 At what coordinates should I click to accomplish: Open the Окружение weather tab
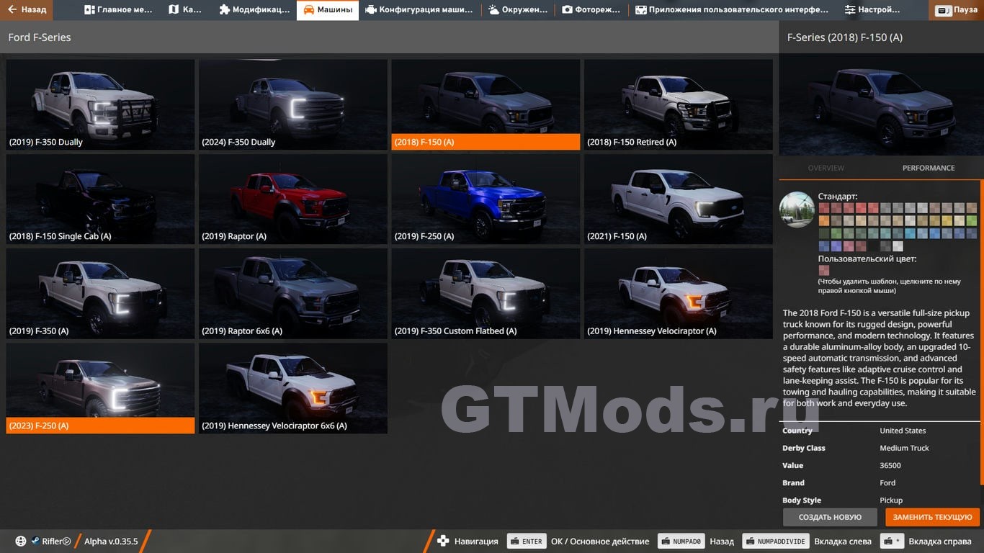[518, 10]
